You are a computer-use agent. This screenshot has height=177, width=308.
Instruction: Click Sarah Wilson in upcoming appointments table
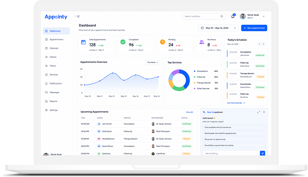[107, 146]
